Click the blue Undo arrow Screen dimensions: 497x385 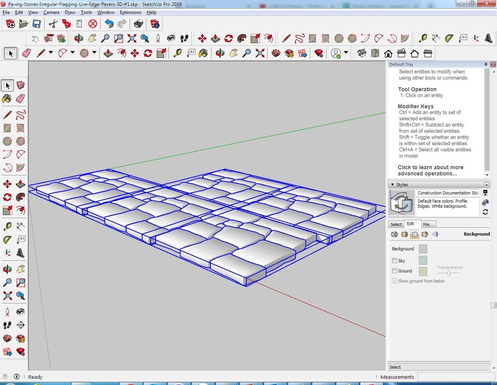(x=109, y=24)
